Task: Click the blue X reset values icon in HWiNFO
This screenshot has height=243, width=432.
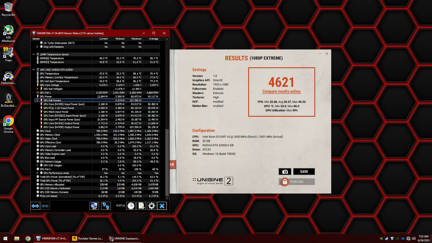Action: (x=162, y=206)
